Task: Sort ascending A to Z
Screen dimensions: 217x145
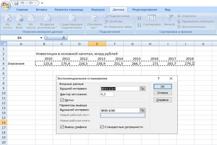Action: [x=139, y=18]
